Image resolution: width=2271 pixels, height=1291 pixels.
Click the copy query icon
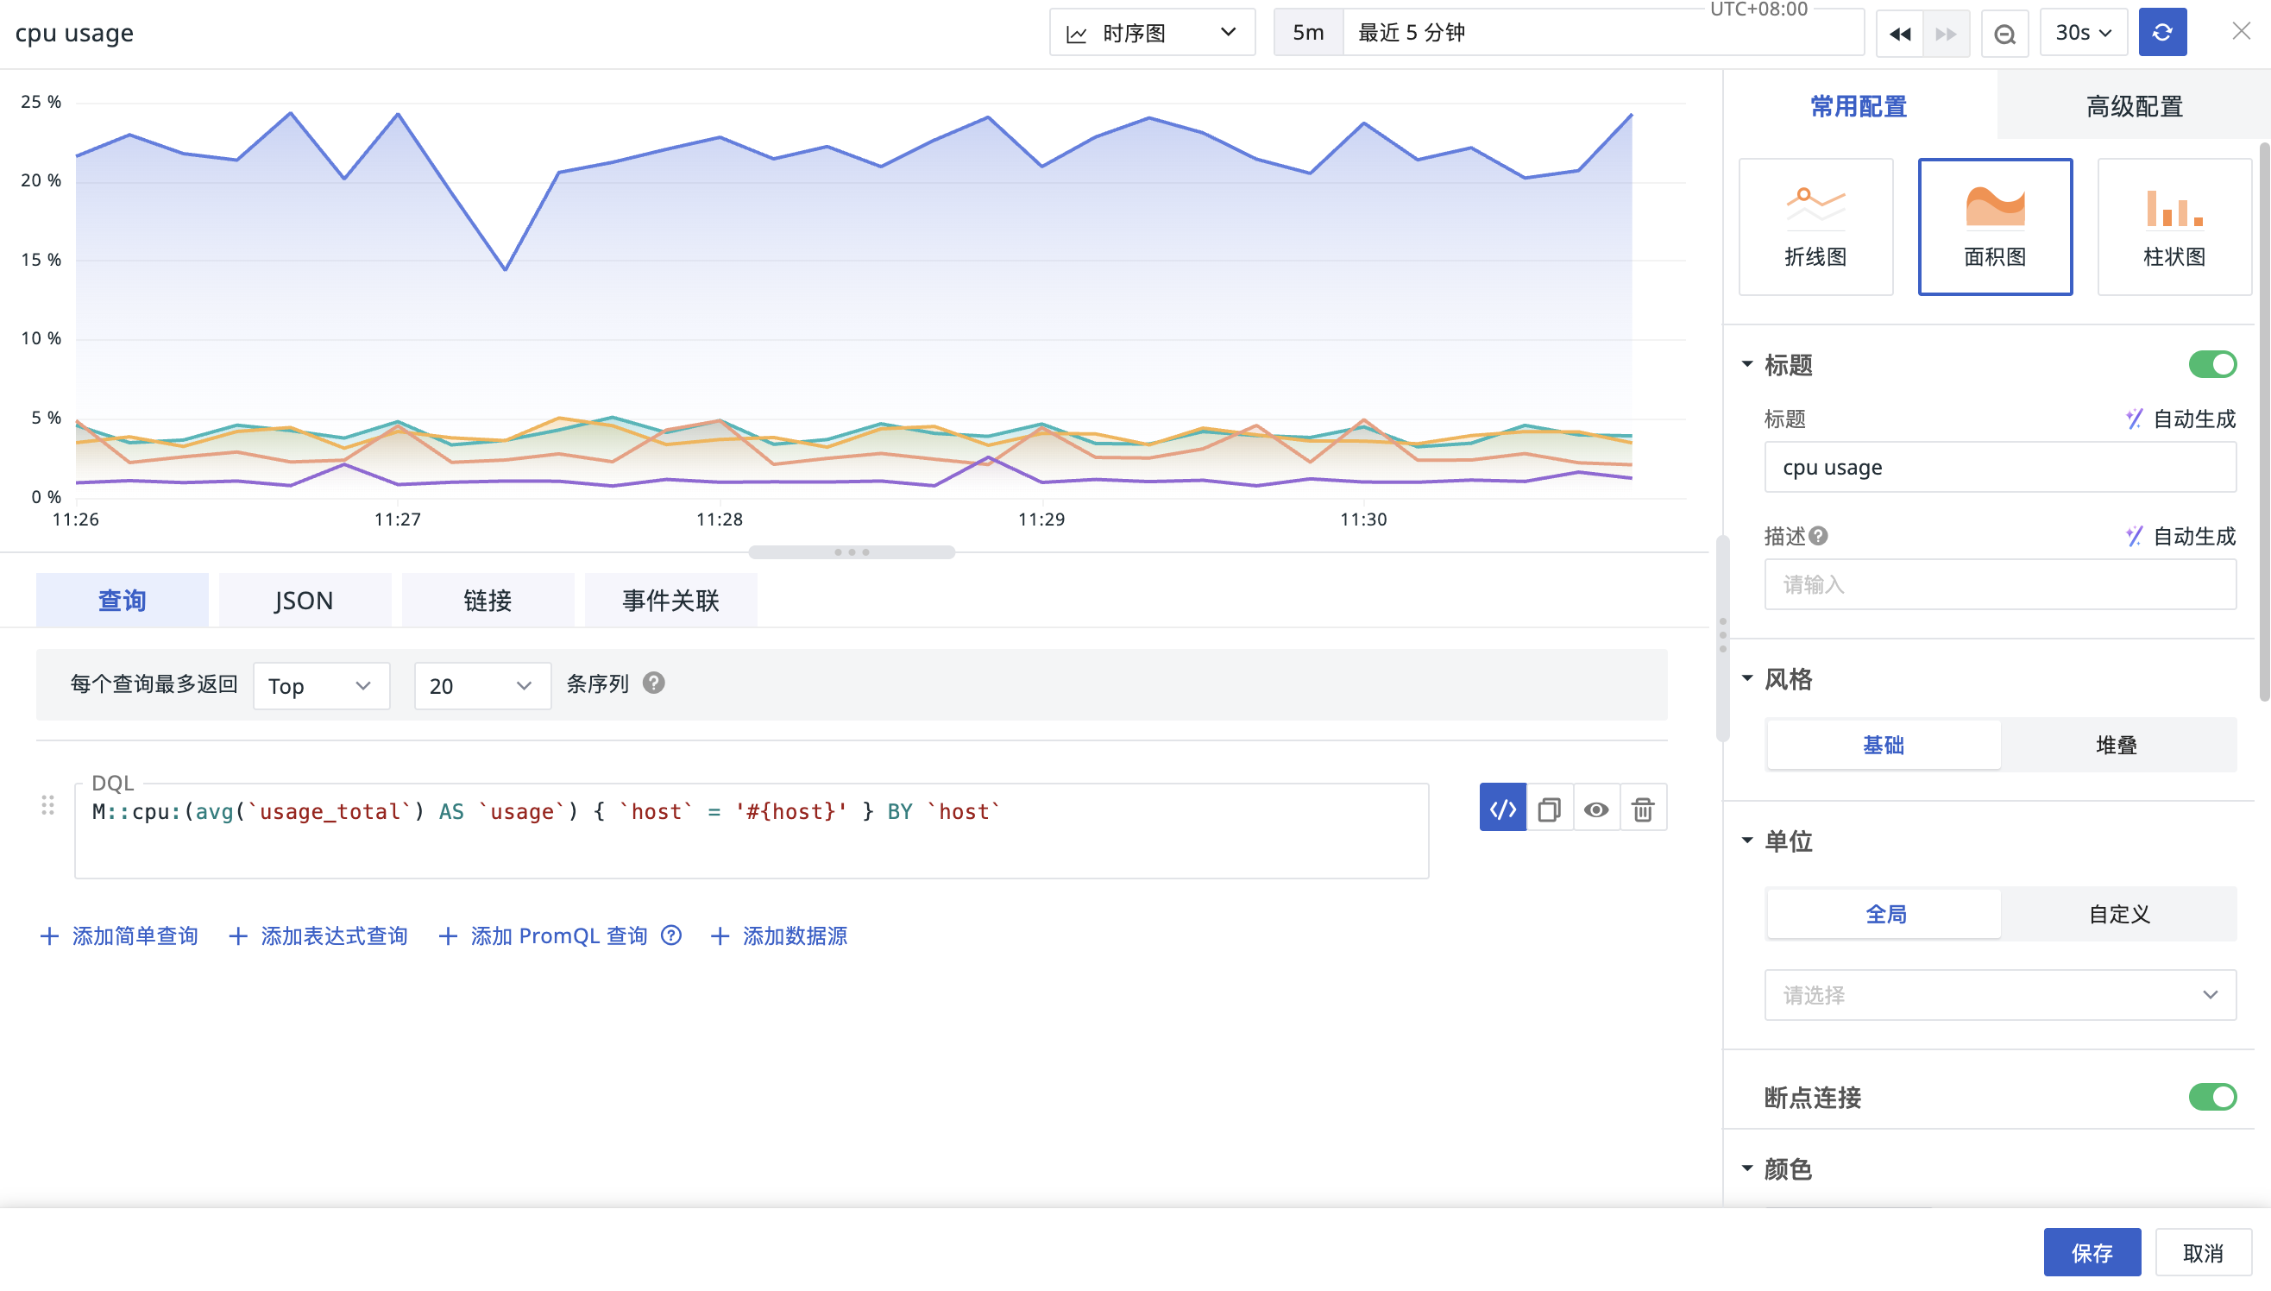[1549, 809]
